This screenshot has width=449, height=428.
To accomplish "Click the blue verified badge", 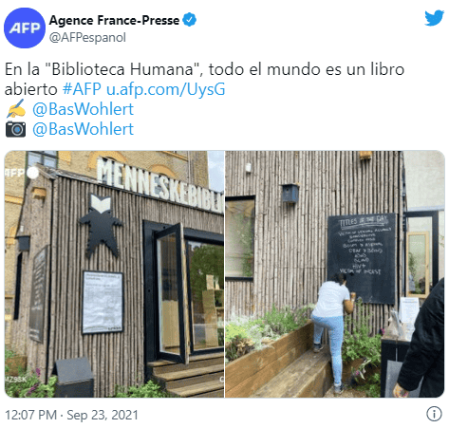I will (189, 20).
